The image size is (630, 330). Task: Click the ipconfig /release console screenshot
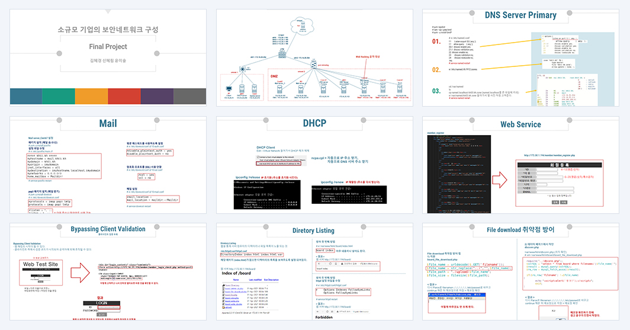pos(267,194)
